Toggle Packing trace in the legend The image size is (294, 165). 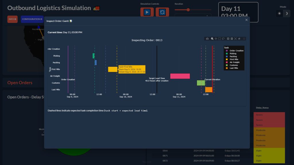click(231, 56)
